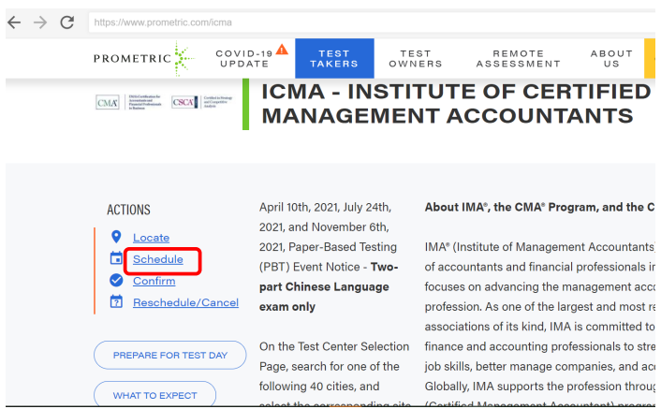The width and height of the screenshot is (661, 409).
Task: Click the ICMA page heading
Action: point(456,104)
